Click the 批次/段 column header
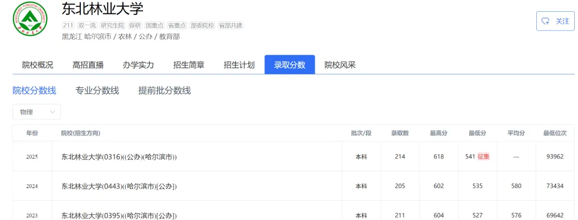 361,133
